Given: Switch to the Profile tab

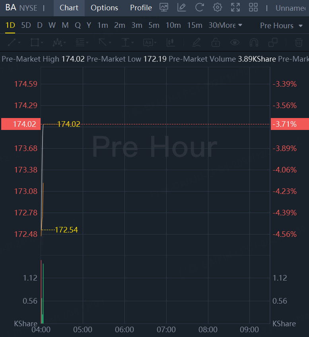Looking at the screenshot, I should pos(141,8).
